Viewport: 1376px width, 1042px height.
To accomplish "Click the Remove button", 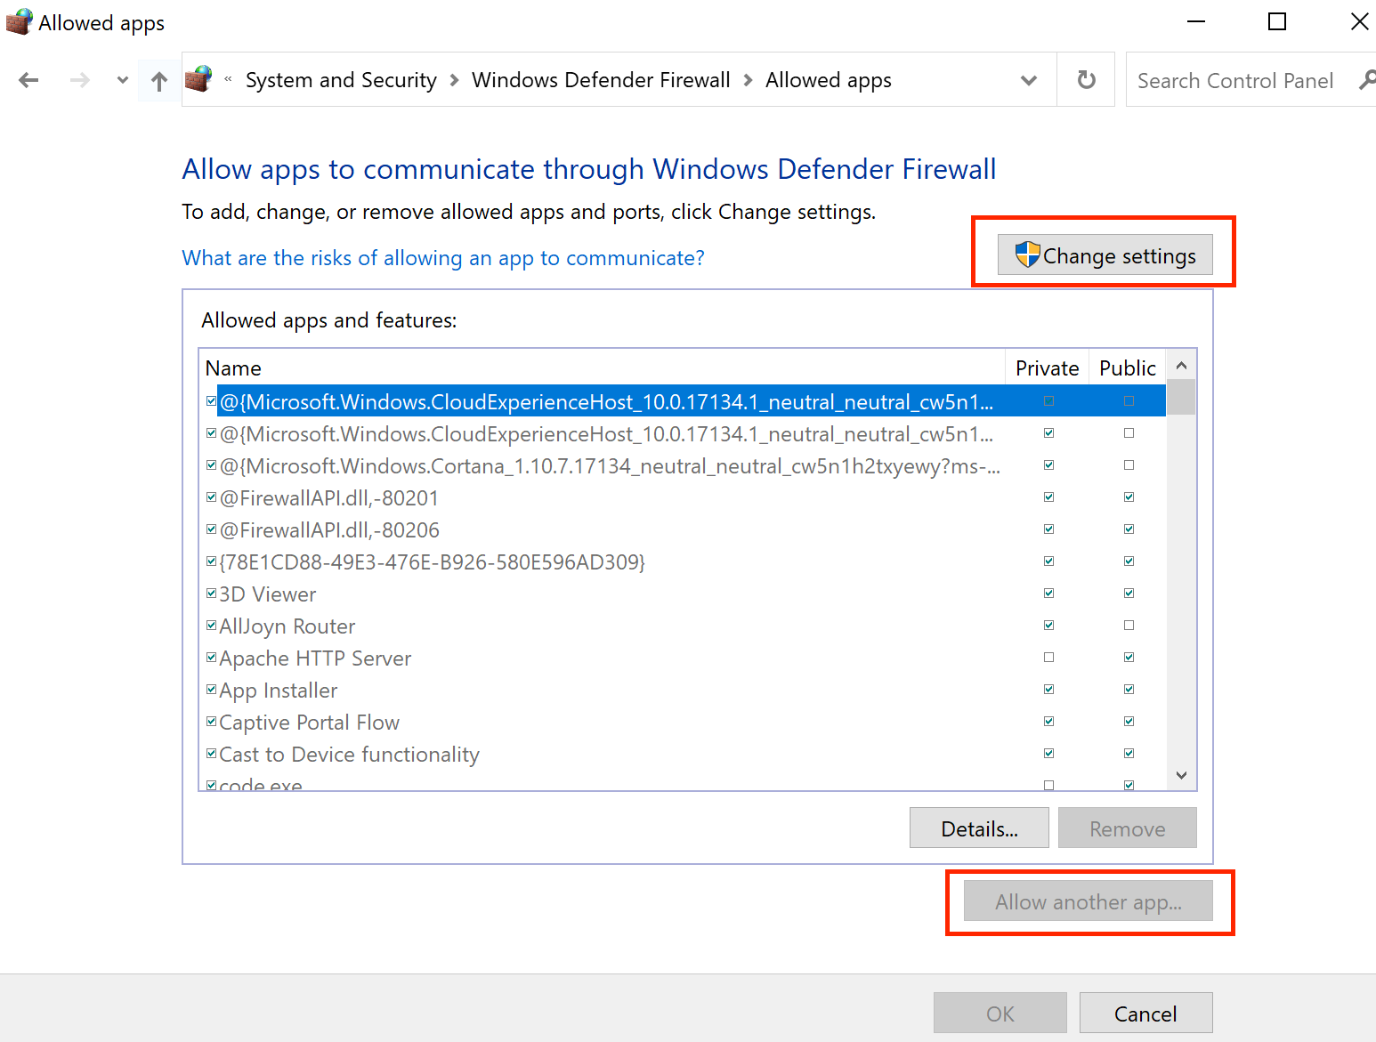I will coord(1127,828).
